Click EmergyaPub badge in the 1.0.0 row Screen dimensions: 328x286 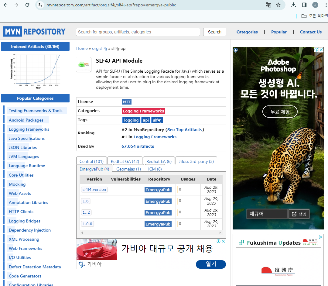pyautogui.click(x=158, y=224)
